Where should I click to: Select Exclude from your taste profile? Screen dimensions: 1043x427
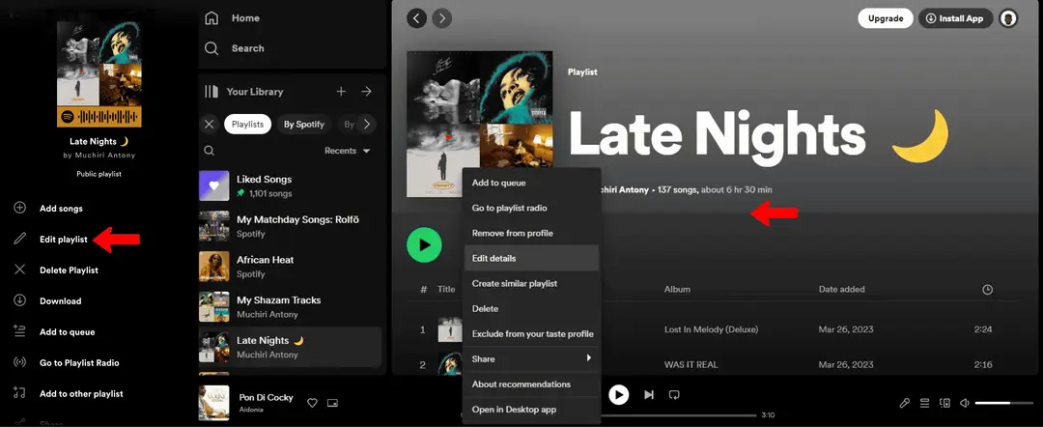coord(531,334)
